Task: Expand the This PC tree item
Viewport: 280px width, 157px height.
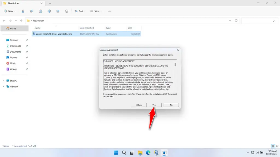Action: [x=3, y=81]
